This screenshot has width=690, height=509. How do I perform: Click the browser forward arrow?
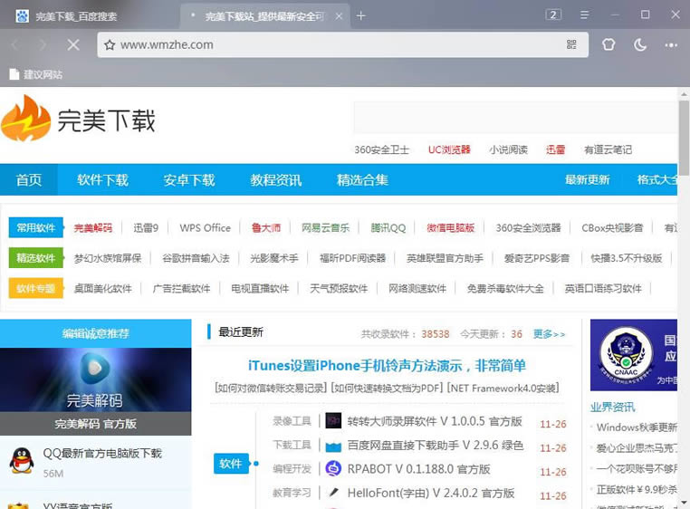click(x=43, y=44)
